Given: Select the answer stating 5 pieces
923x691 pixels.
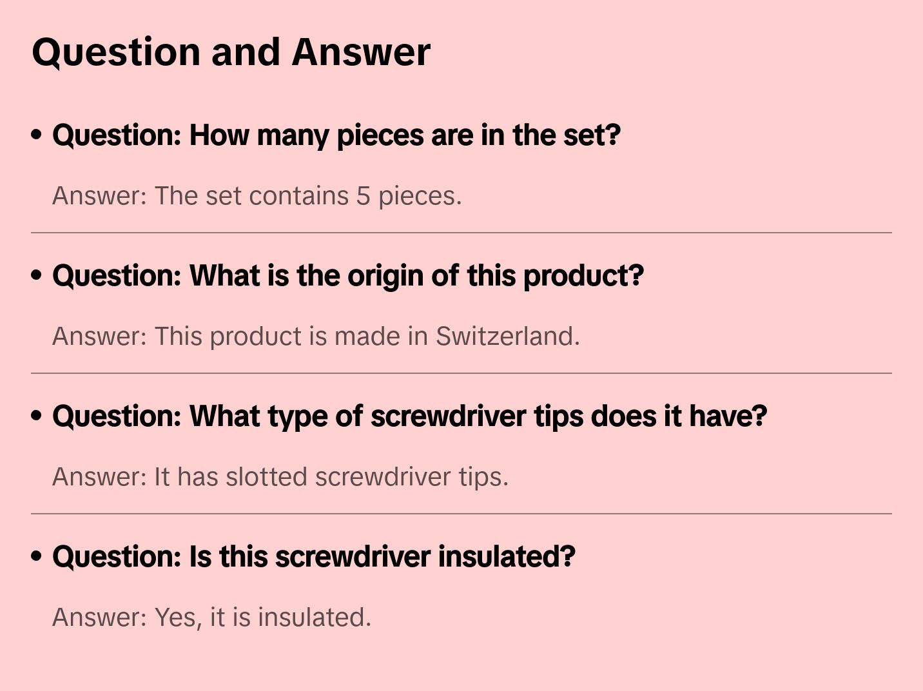Looking at the screenshot, I should tap(257, 196).
